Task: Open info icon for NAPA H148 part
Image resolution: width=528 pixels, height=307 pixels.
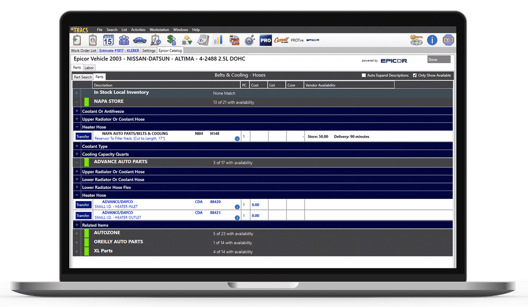Action: point(237,139)
